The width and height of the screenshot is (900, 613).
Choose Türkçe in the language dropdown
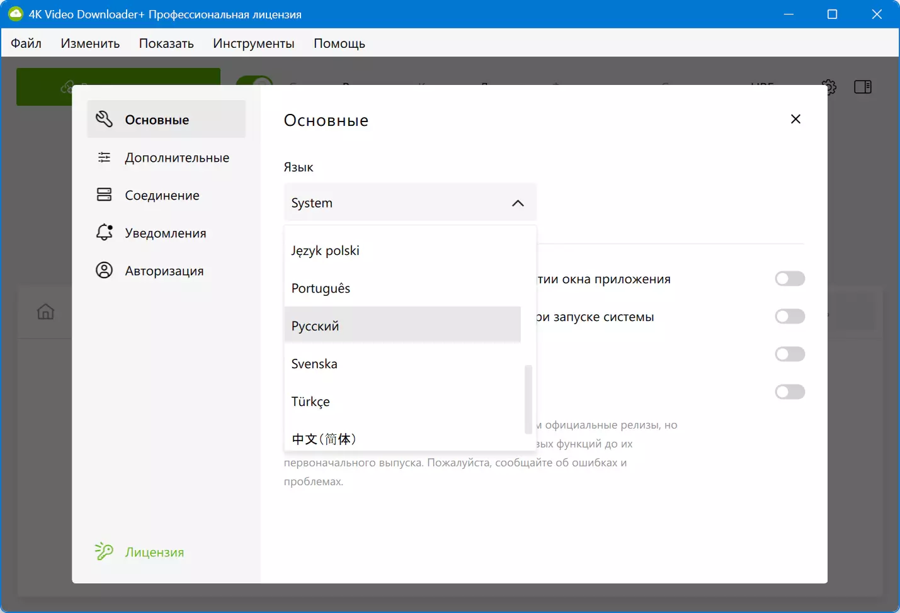pyautogui.click(x=402, y=402)
